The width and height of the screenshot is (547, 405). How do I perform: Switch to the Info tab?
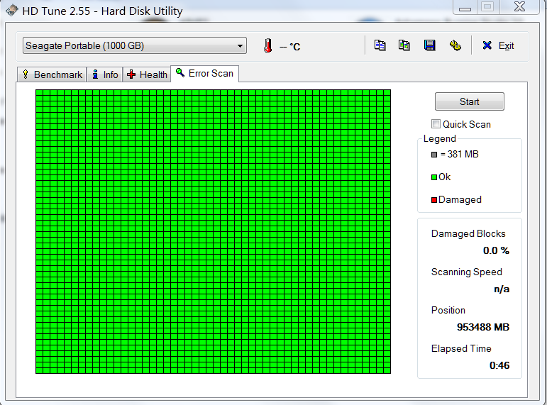105,74
